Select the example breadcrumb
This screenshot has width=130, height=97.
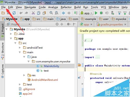pyautogui.click(x=89, y=19)
